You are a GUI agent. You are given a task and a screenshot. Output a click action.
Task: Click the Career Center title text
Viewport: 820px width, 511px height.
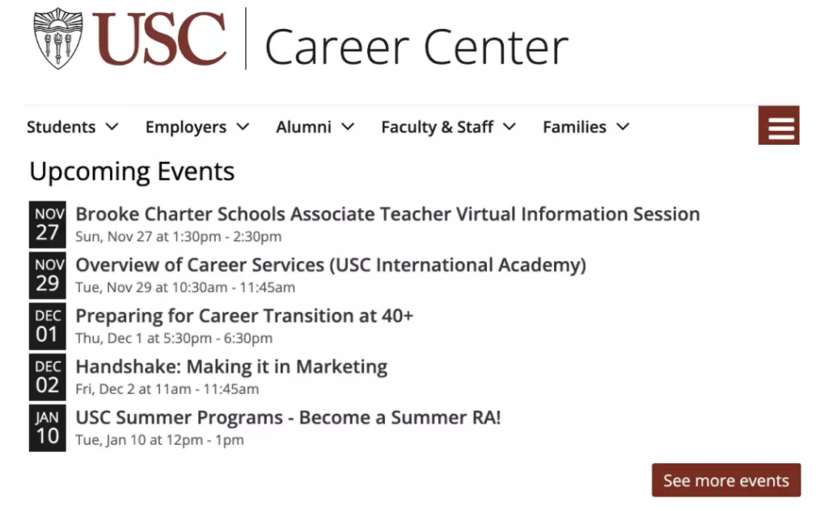(x=416, y=47)
